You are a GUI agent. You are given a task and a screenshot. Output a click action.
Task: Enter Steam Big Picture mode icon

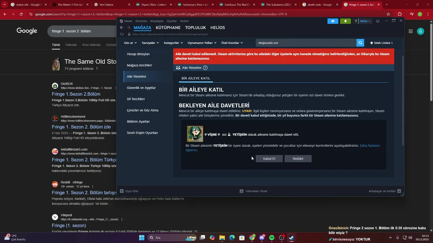coord(378,21)
